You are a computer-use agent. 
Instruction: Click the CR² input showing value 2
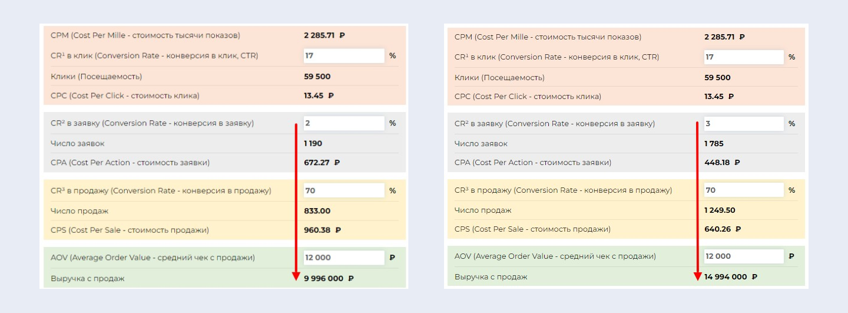click(343, 123)
